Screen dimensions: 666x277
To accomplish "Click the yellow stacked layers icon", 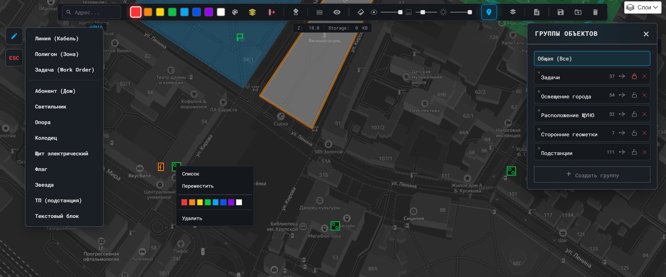I will click(x=252, y=12).
